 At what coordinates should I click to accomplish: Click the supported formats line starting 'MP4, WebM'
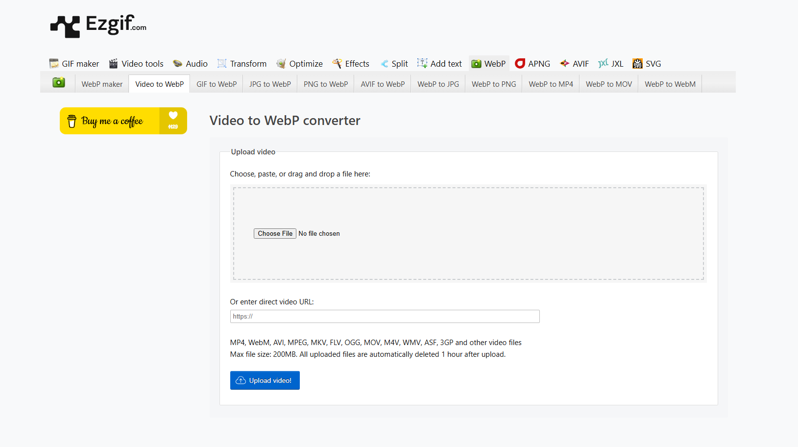click(x=376, y=343)
